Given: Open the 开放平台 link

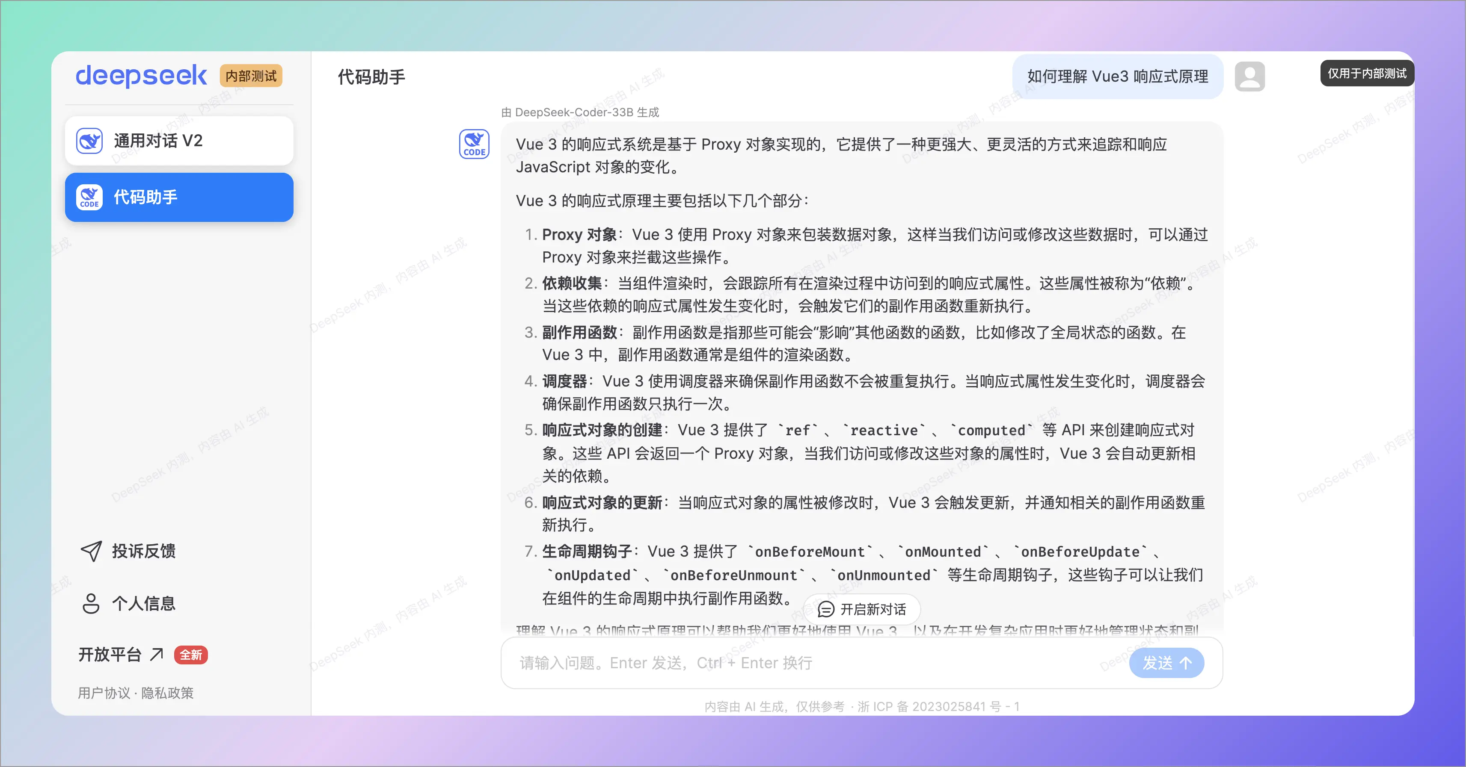Looking at the screenshot, I should (110, 655).
